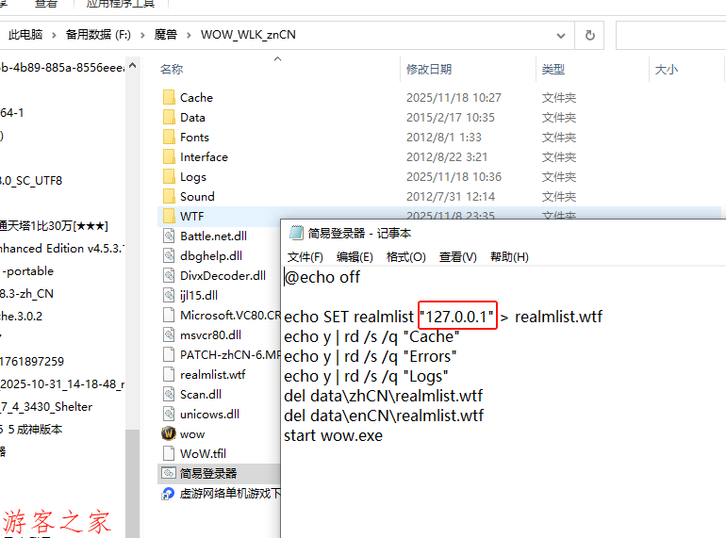The image size is (726, 538).
Task: Click the wow application icon
Action: point(169,434)
